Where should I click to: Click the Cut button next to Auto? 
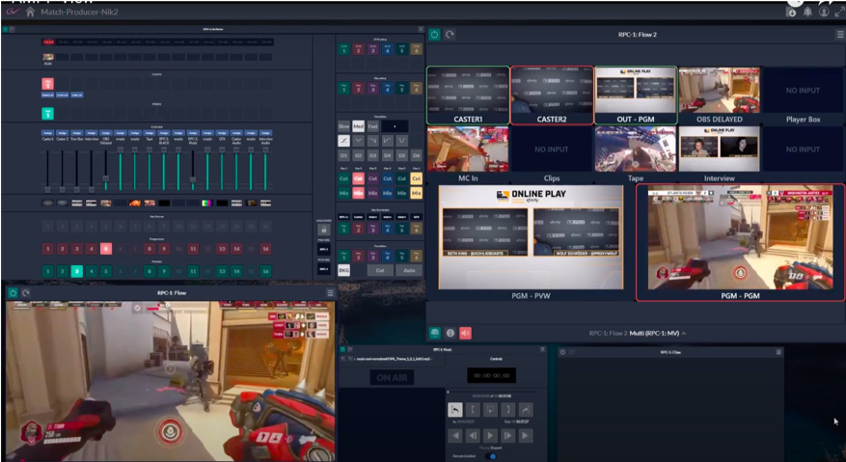point(380,270)
